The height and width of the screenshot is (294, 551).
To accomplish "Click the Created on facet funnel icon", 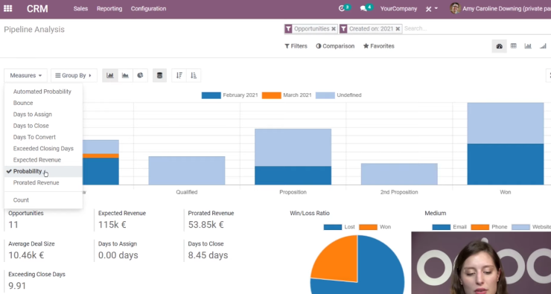I will click(343, 29).
